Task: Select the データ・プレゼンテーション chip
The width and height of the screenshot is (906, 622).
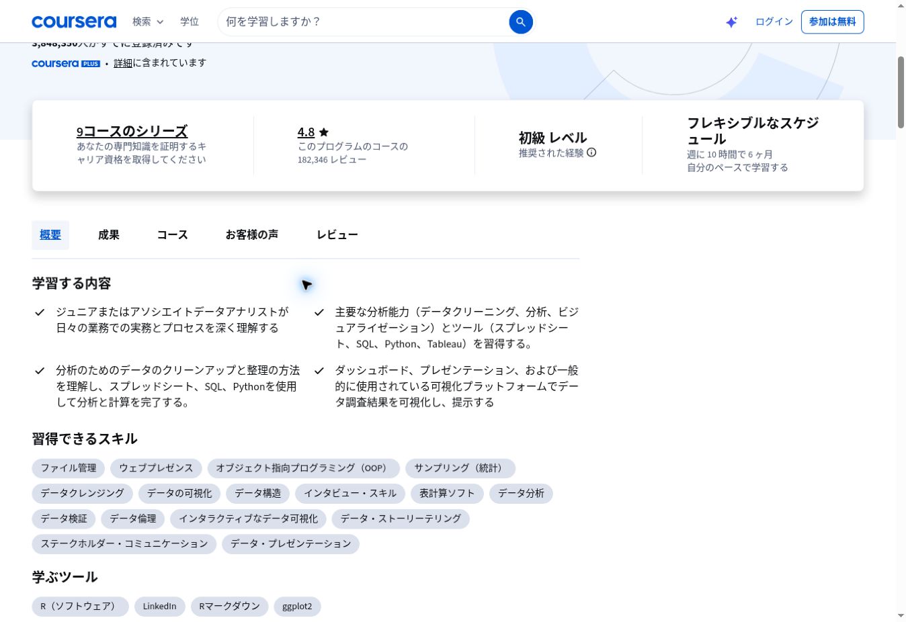Action: click(x=290, y=544)
